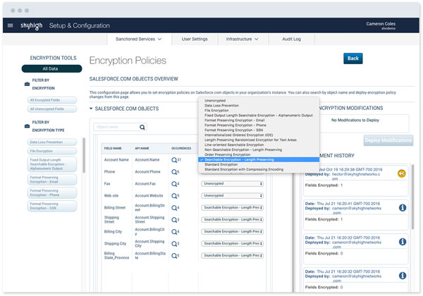Click the Back button
423x296 pixels.
(353, 58)
